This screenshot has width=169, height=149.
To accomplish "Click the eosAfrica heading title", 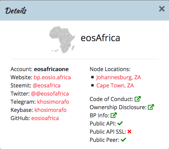I will (100, 38).
